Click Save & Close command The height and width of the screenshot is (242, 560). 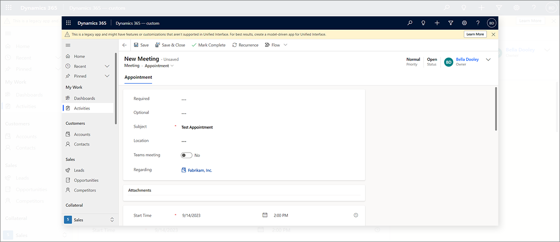pyautogui.click(x=170, y=45)
